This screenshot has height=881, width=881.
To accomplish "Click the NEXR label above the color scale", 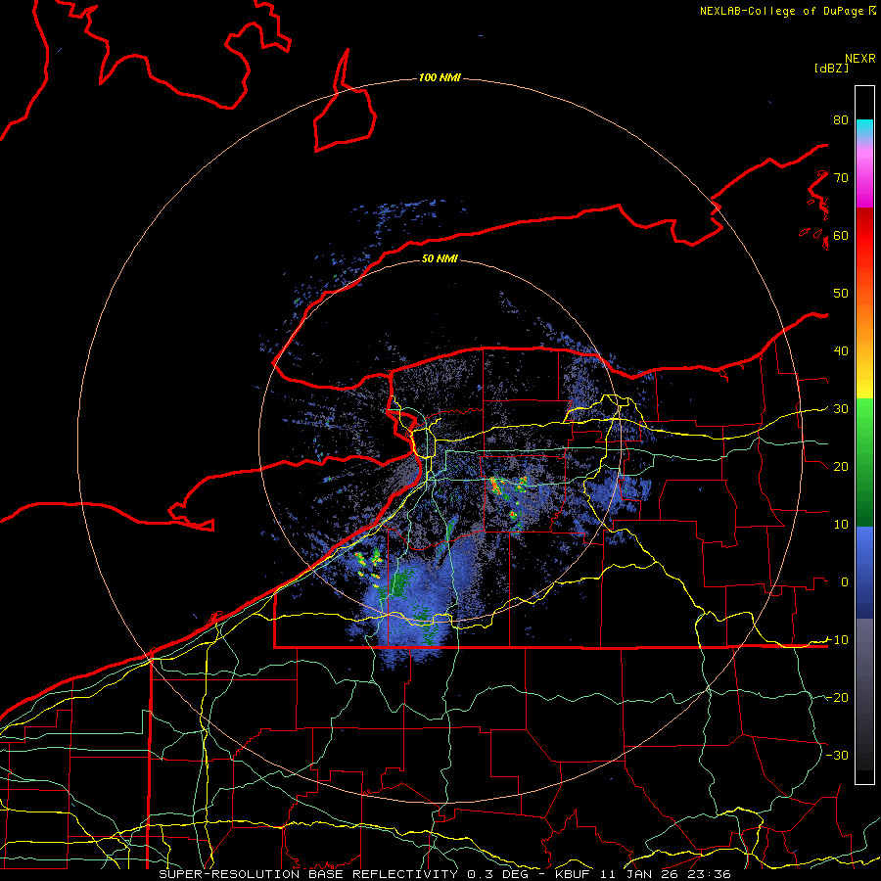I will click(860, 59).
